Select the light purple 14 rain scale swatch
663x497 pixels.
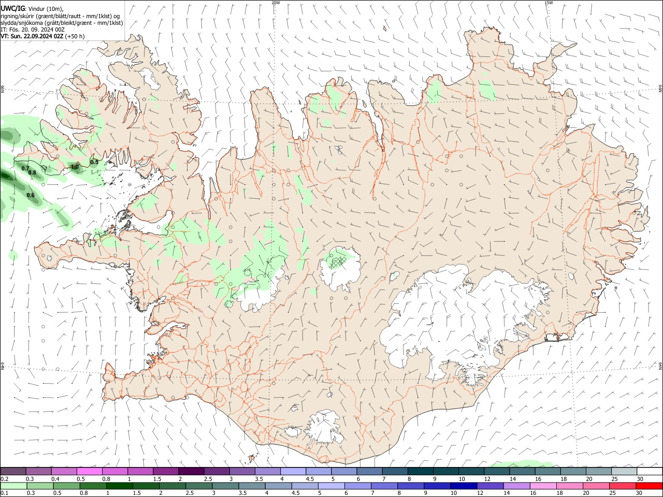pos(516,486)
